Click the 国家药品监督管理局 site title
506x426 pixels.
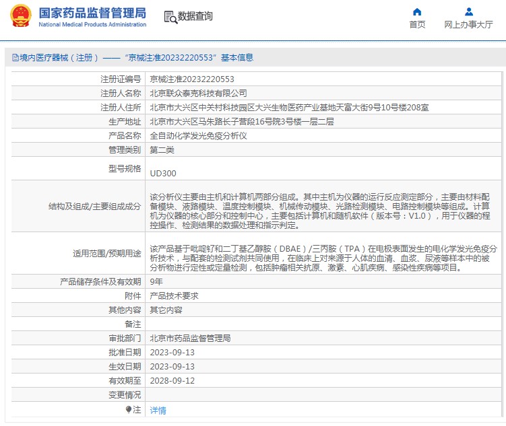(x=92, y=13)
